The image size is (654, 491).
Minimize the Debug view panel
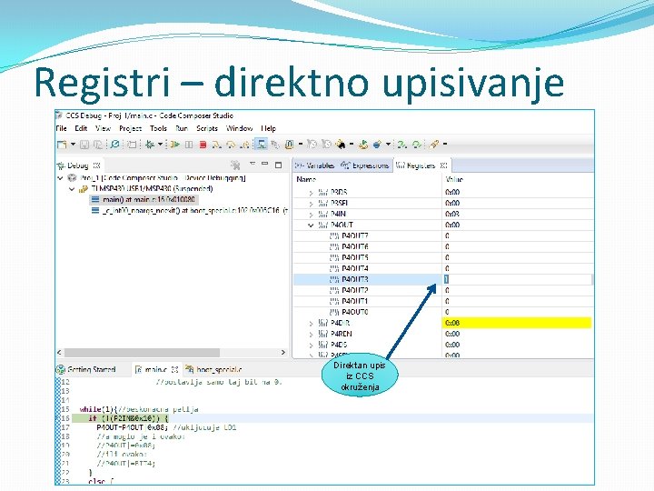tap(265, 164)
